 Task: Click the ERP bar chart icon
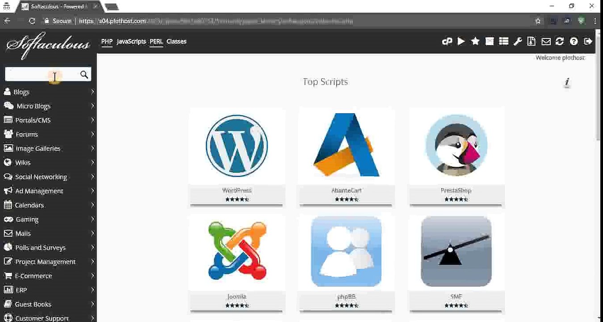click(x=8, y=290)
